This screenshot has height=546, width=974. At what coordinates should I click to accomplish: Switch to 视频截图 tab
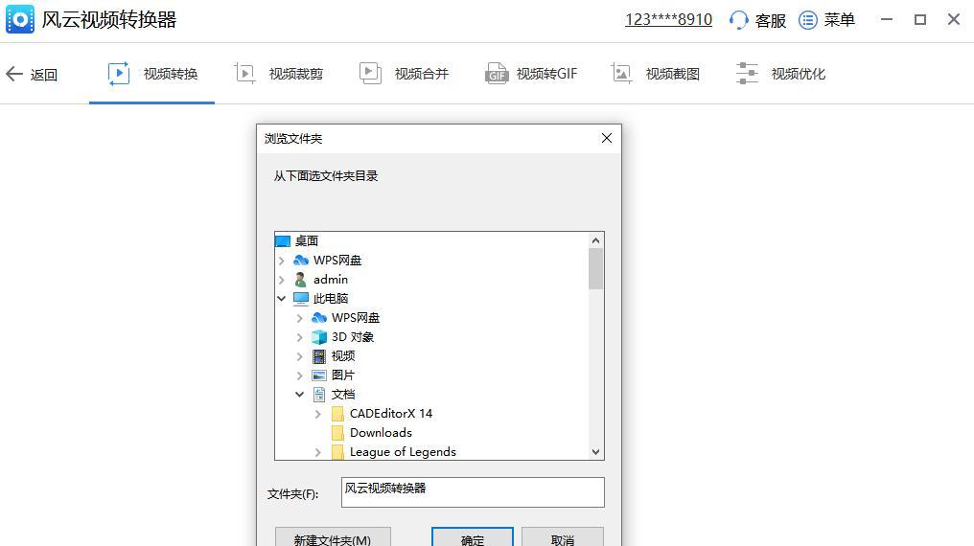655,74
